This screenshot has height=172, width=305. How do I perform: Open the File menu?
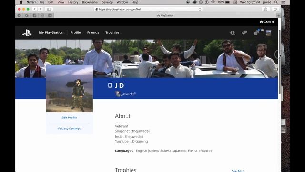point(42,2)
